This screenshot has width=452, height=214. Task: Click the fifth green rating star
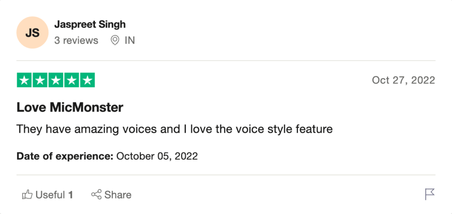pos(88,80)
